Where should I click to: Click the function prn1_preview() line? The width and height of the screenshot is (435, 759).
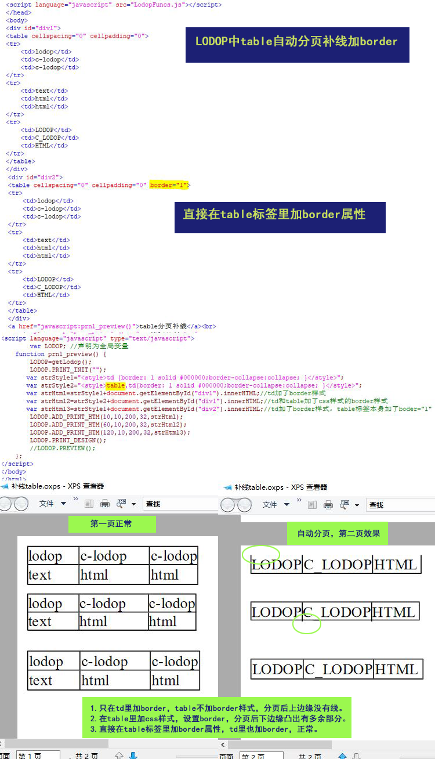[x=61, y=354]
